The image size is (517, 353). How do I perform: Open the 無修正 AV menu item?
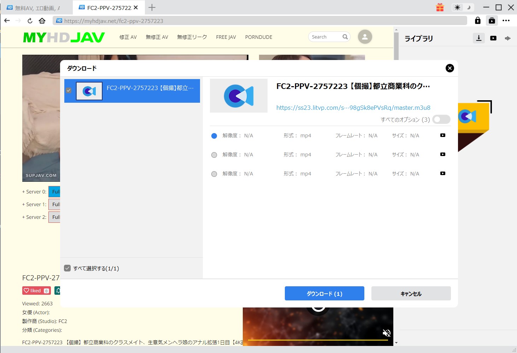point(157,37)
